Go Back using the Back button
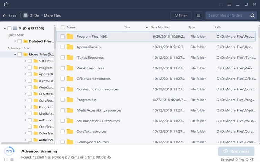Image resolution: width=260 pixels, height=162 pixels. pyautogui.click(x=9, y=16)
